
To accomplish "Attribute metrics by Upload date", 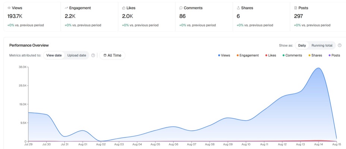I will tap(76, 55).
